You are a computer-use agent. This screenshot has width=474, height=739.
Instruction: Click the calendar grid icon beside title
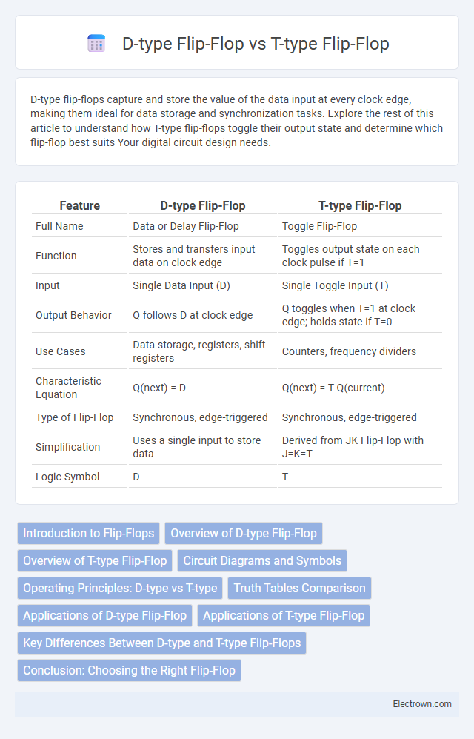[x=96, y=43]
